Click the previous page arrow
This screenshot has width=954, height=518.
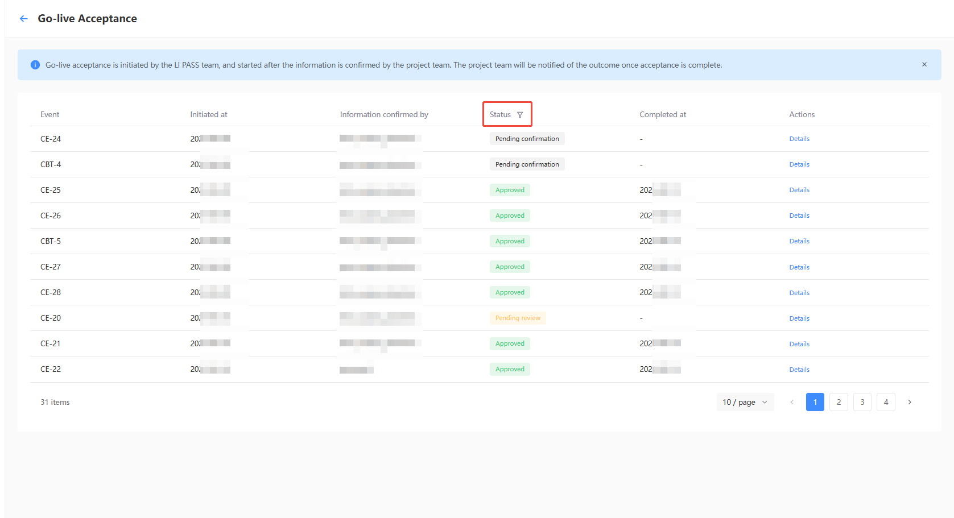pyautogui.click(x=791, y=402)
